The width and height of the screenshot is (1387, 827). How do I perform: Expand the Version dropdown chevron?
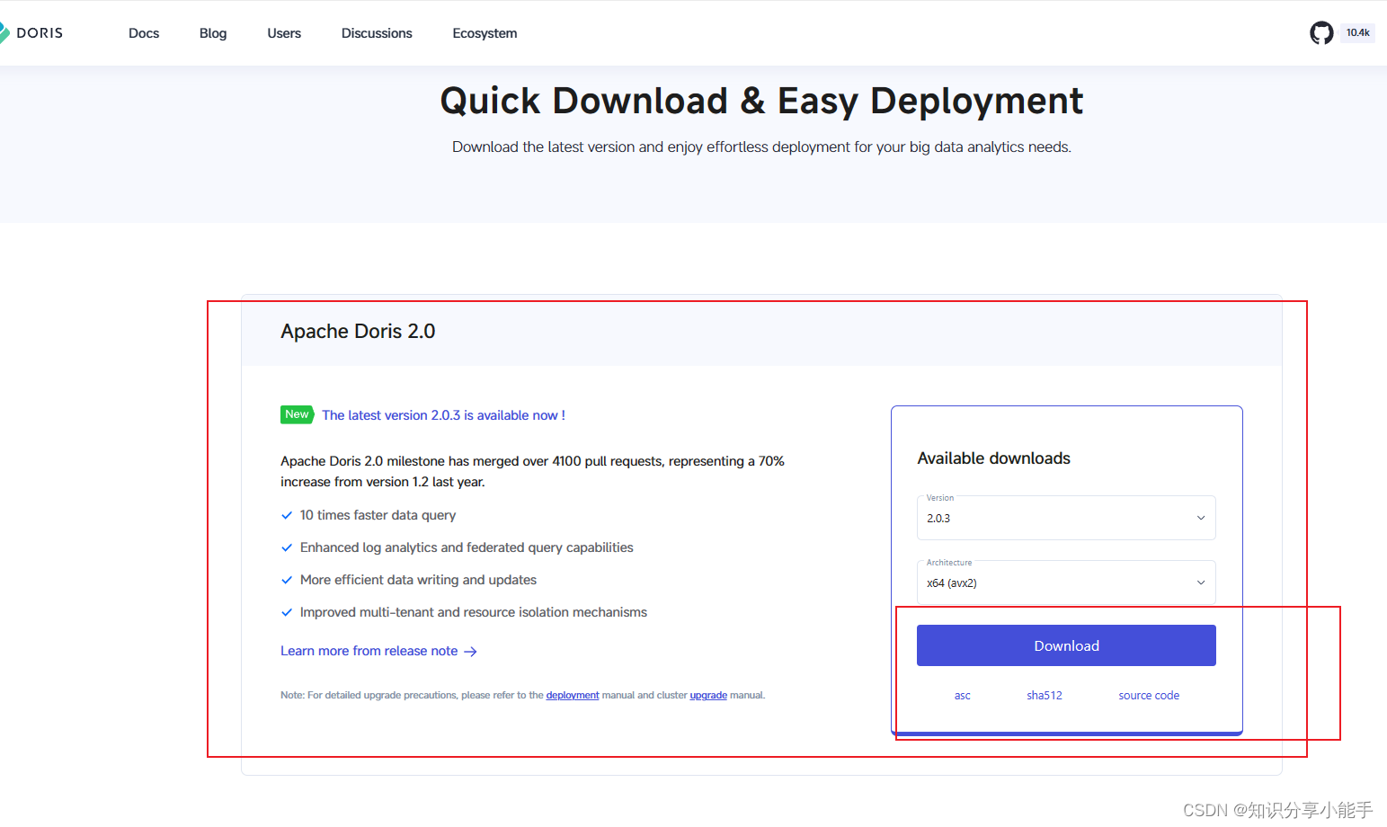pyautogui.click(x=1201, y=518)
